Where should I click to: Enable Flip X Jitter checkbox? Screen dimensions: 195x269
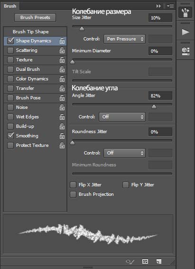[x=73, y=185]
